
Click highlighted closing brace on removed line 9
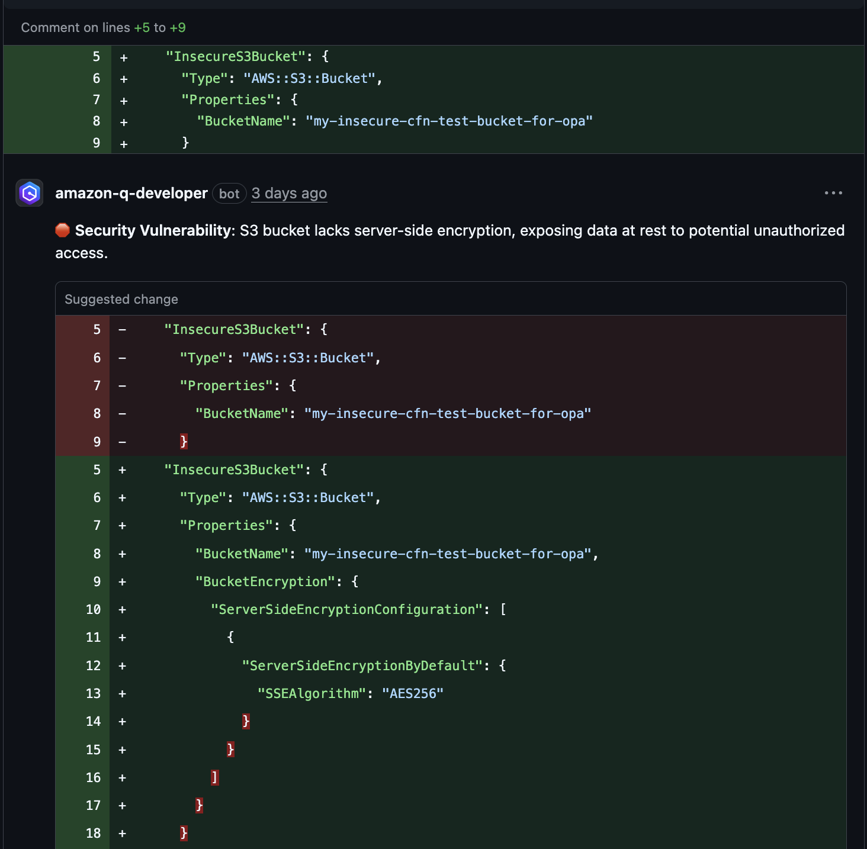[184, 442]
